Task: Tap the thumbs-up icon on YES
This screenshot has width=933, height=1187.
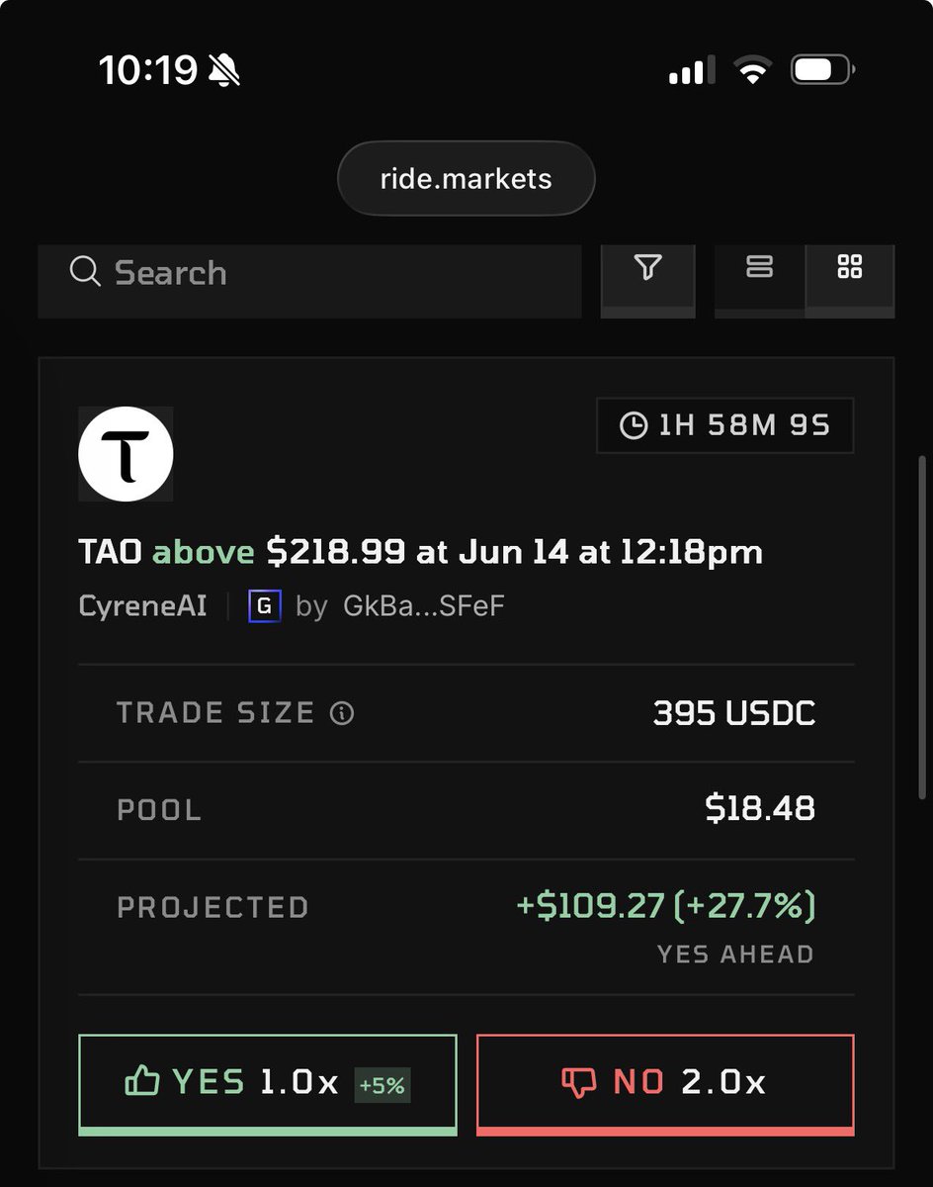Action: tap(142, 1082)
